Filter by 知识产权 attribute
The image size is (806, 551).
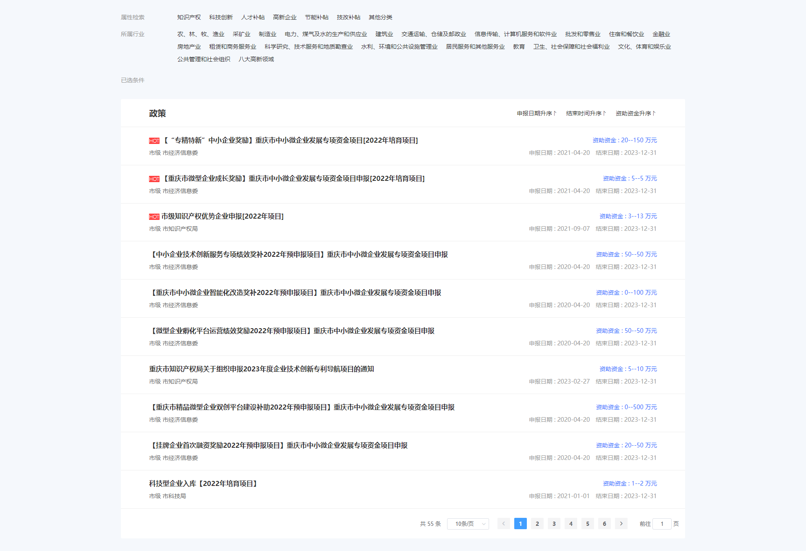189,17
